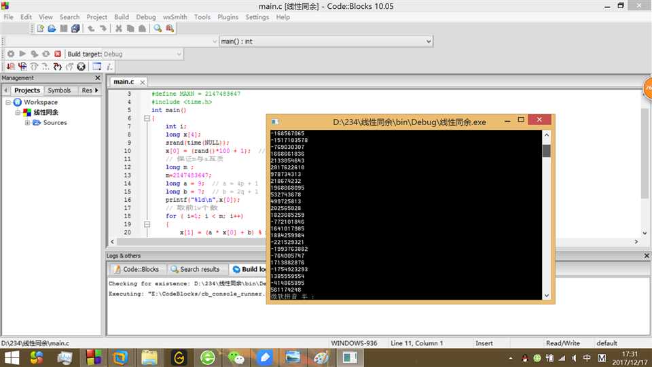Open a file using the toolbar folder icon

tap(52, 29)
